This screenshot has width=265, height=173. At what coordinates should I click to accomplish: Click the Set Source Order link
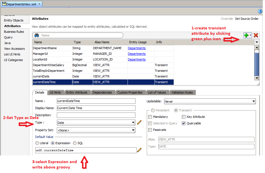[247, 19]
